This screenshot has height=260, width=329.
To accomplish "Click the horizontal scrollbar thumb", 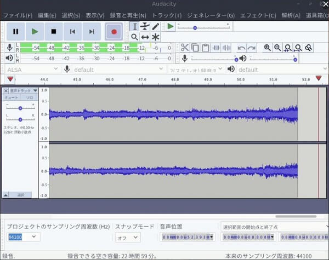I will tap(296, 216).
